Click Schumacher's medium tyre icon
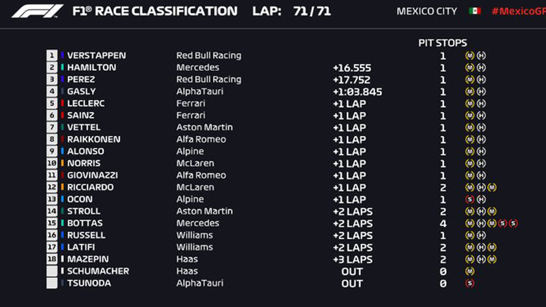 (469, 271)
